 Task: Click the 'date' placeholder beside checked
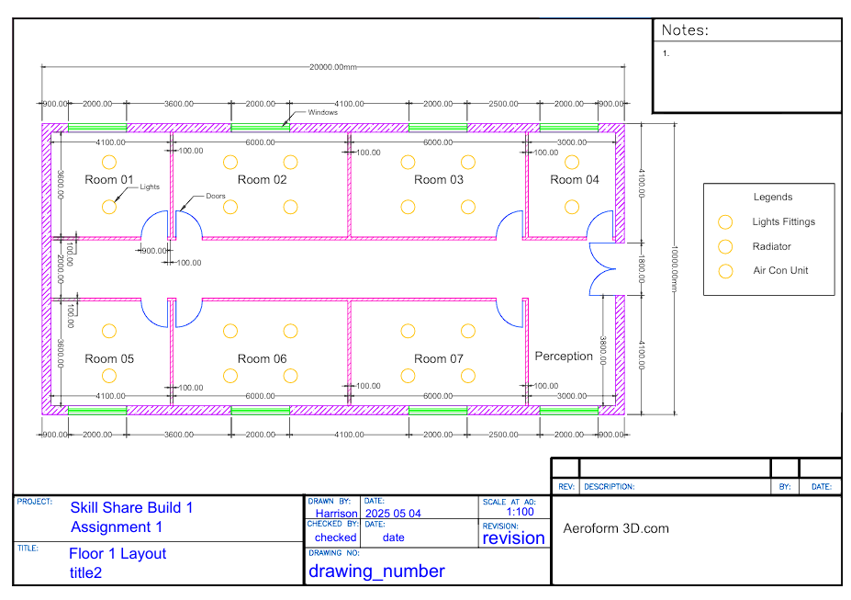(x=394, y=538)
